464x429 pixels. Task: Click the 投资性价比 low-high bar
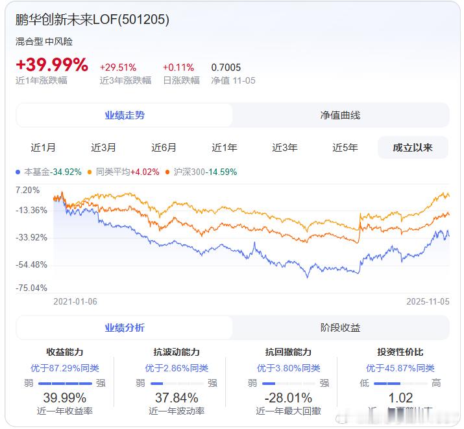400,384
